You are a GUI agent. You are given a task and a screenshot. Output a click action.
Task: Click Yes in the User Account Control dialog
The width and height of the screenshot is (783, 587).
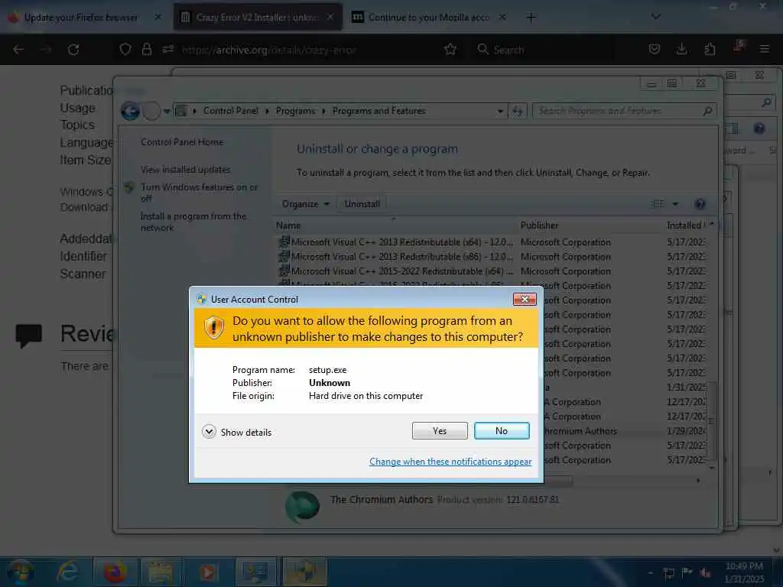click(x=440, y=431)
